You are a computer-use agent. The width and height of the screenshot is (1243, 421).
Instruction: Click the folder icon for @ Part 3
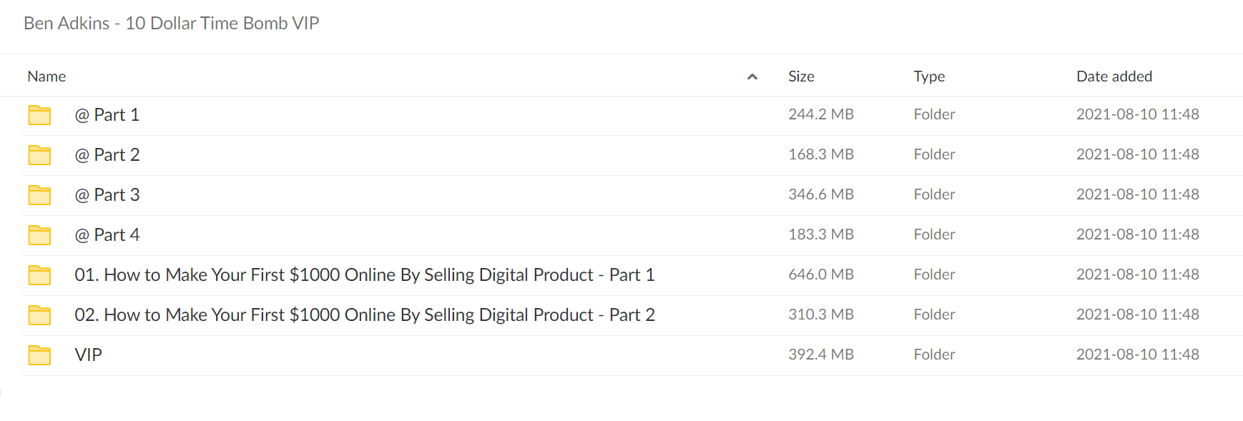(x=39, y=195)
